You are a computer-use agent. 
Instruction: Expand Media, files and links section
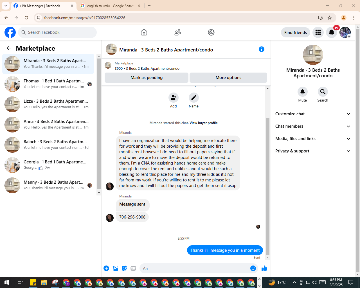click(313, 139)
